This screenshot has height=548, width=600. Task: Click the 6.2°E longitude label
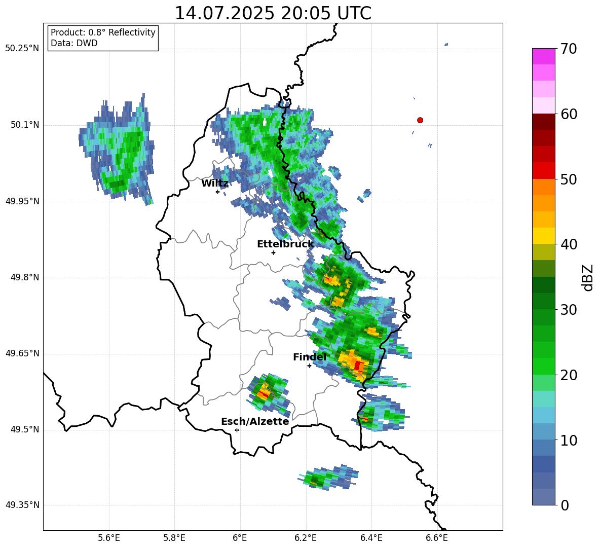[306, 538]
